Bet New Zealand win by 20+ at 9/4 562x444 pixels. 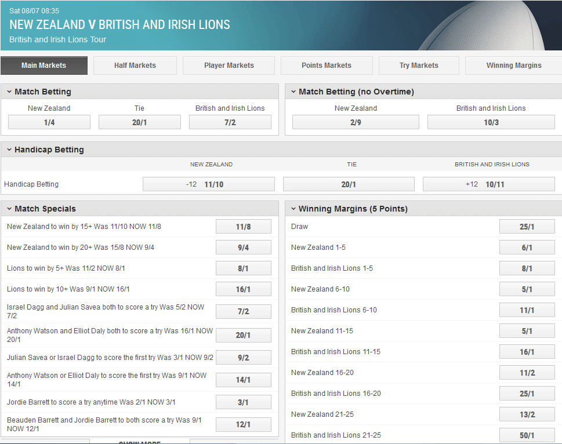tap(244, 248)
